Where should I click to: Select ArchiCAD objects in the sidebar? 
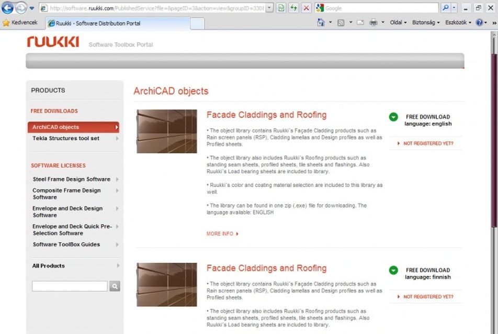point(73,127)
